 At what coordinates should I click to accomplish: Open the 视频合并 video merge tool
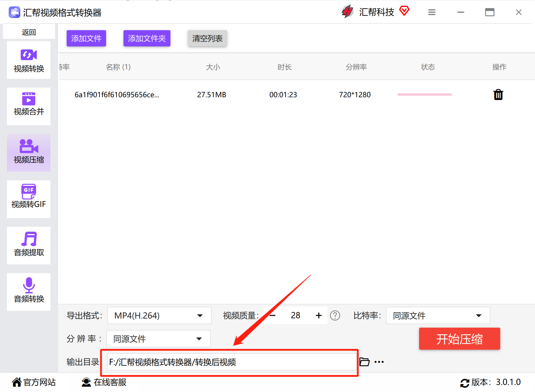[29, 106]
